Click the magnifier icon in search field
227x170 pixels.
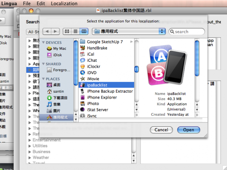(x=172, y=32)
